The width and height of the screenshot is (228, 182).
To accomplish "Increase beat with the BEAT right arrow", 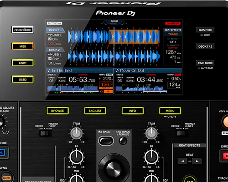I will (x=197, y=161).
